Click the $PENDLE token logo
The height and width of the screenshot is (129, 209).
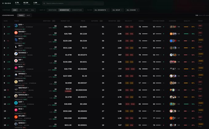[x=16, y=75]
